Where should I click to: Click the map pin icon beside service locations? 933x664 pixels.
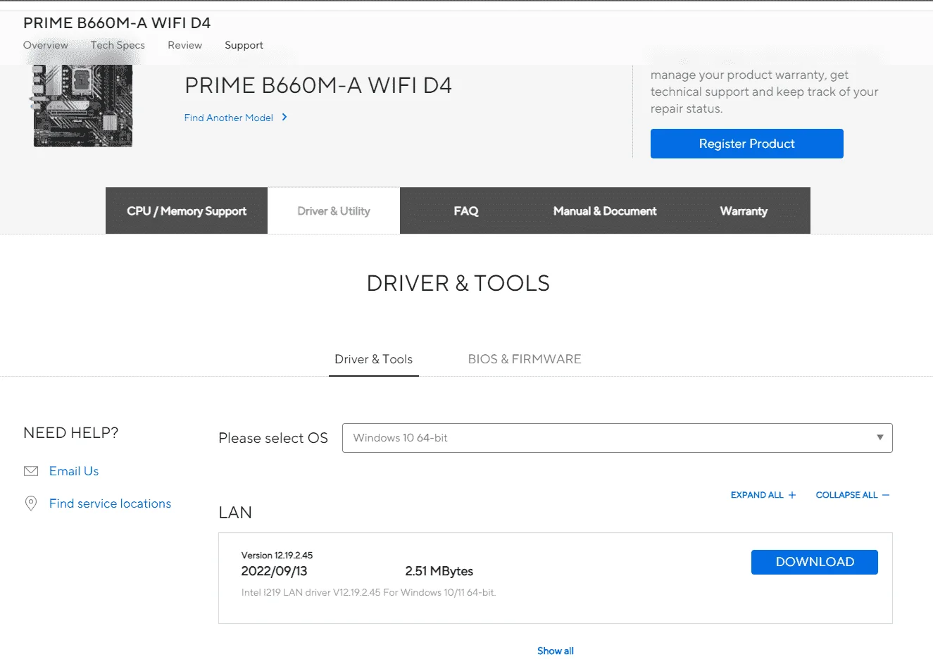(x=31, y=503)
